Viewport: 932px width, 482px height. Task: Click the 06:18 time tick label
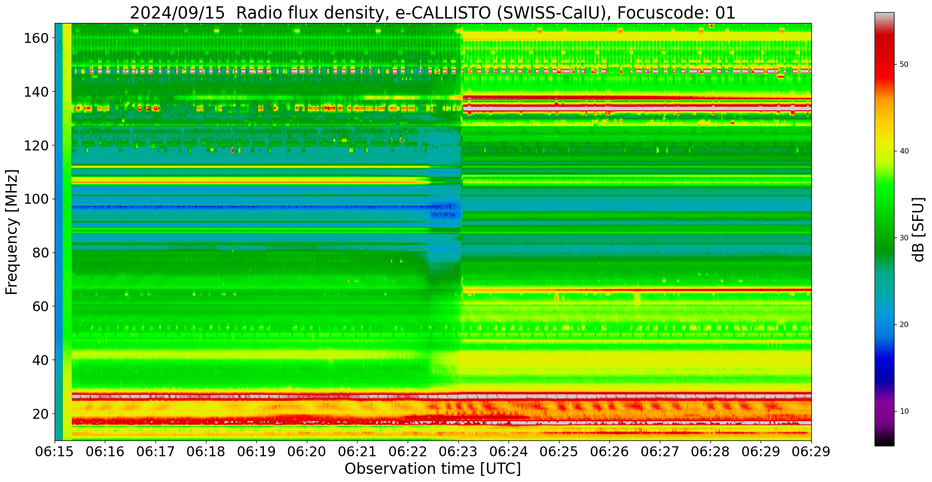tap(206, 451)
